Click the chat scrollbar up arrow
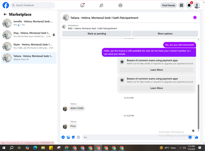This screenshot has width=205, height=151. click(x=198, y=40)
